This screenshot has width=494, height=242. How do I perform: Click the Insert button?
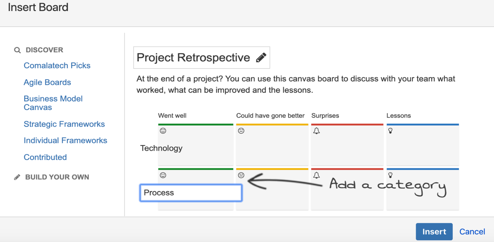pos(434,232)
